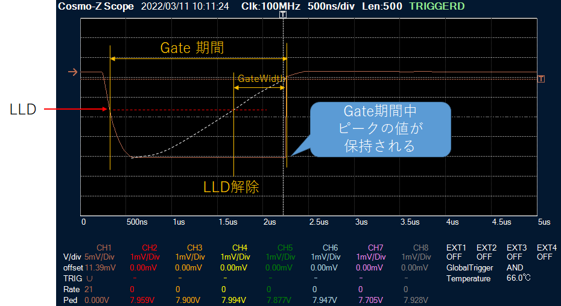The width and height of the screenshot is (561, 306).
Task: Click the CH1 falling-edge trigger symbol
Action: tap(89, 278)
